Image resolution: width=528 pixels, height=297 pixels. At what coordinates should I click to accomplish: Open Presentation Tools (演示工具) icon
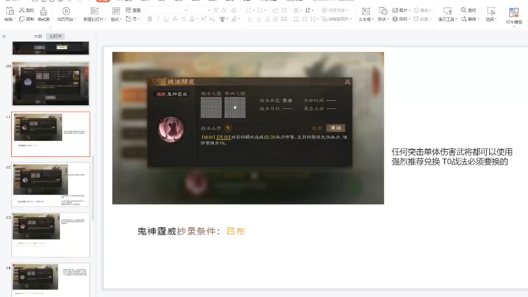coord(447,11)
